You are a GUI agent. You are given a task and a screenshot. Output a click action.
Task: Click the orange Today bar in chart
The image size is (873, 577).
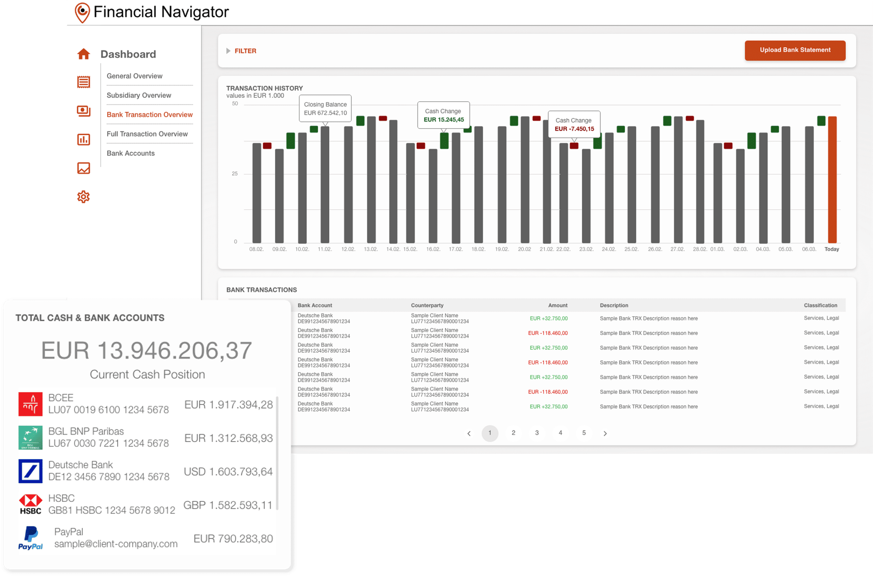coord(832,180)
